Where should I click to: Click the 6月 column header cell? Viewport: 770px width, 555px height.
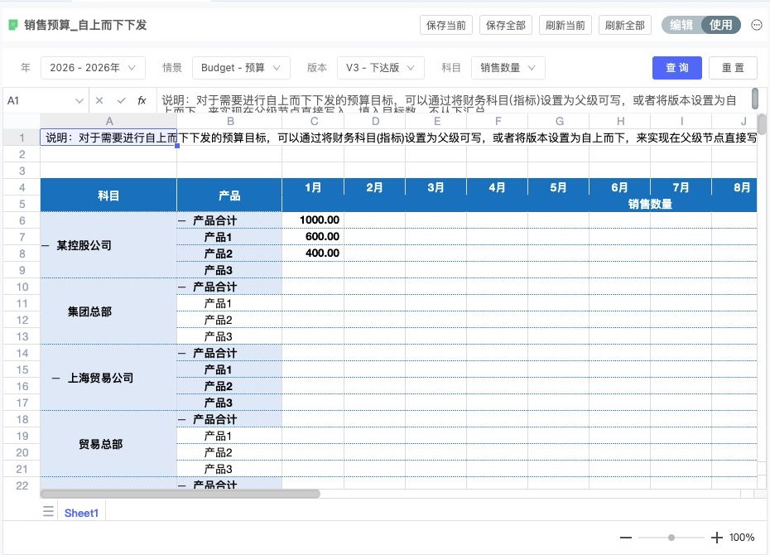pos(620,187)
